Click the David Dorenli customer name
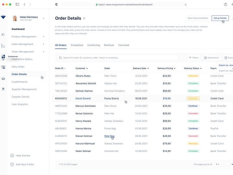233x175 pixels. (83, 99)
